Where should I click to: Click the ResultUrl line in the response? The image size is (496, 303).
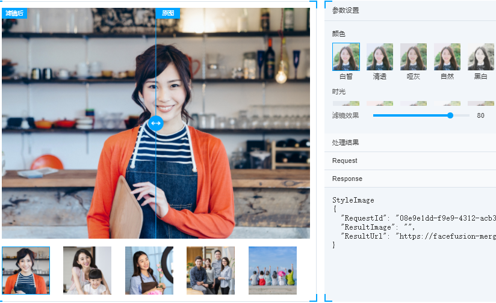[418, 236]
